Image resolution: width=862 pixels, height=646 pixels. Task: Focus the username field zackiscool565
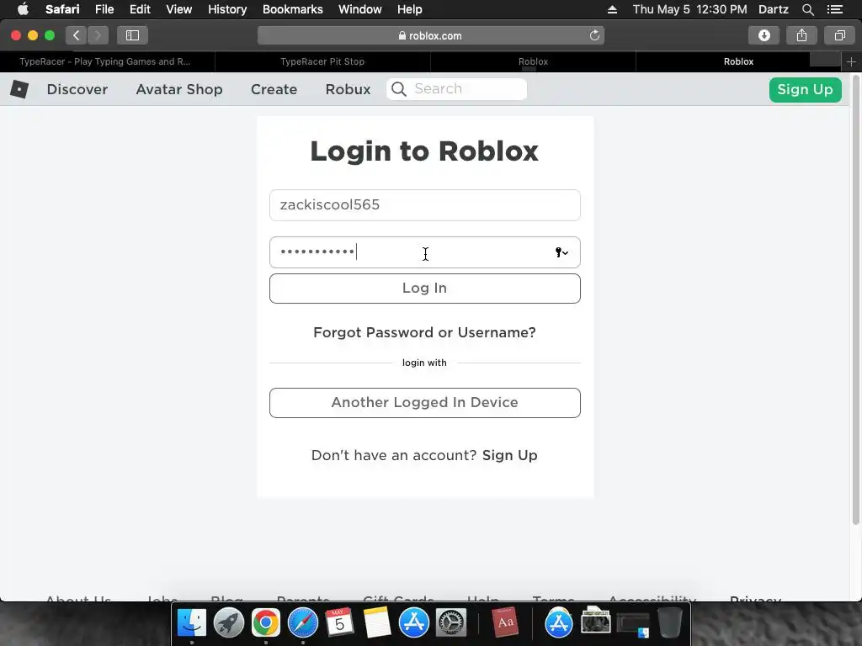click(x=424, y=205)
